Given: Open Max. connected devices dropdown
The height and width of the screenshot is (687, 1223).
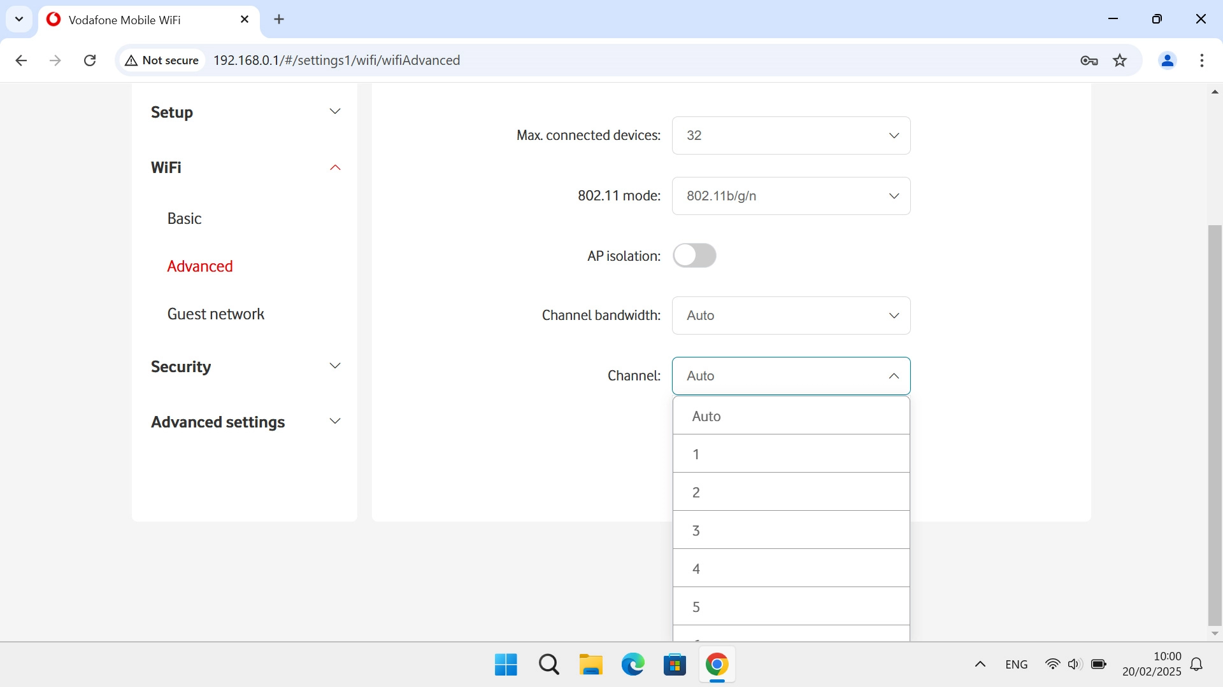Looking at the screenshot, I should pos(790,135).
